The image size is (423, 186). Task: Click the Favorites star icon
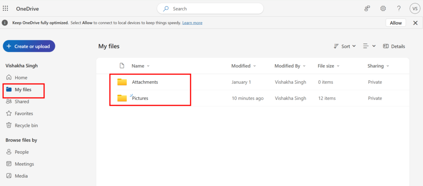pos(9,113)
